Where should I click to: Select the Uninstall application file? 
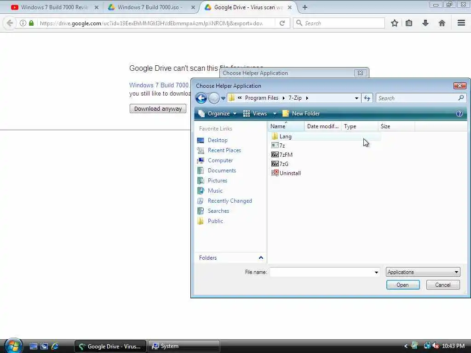[286, 173]
